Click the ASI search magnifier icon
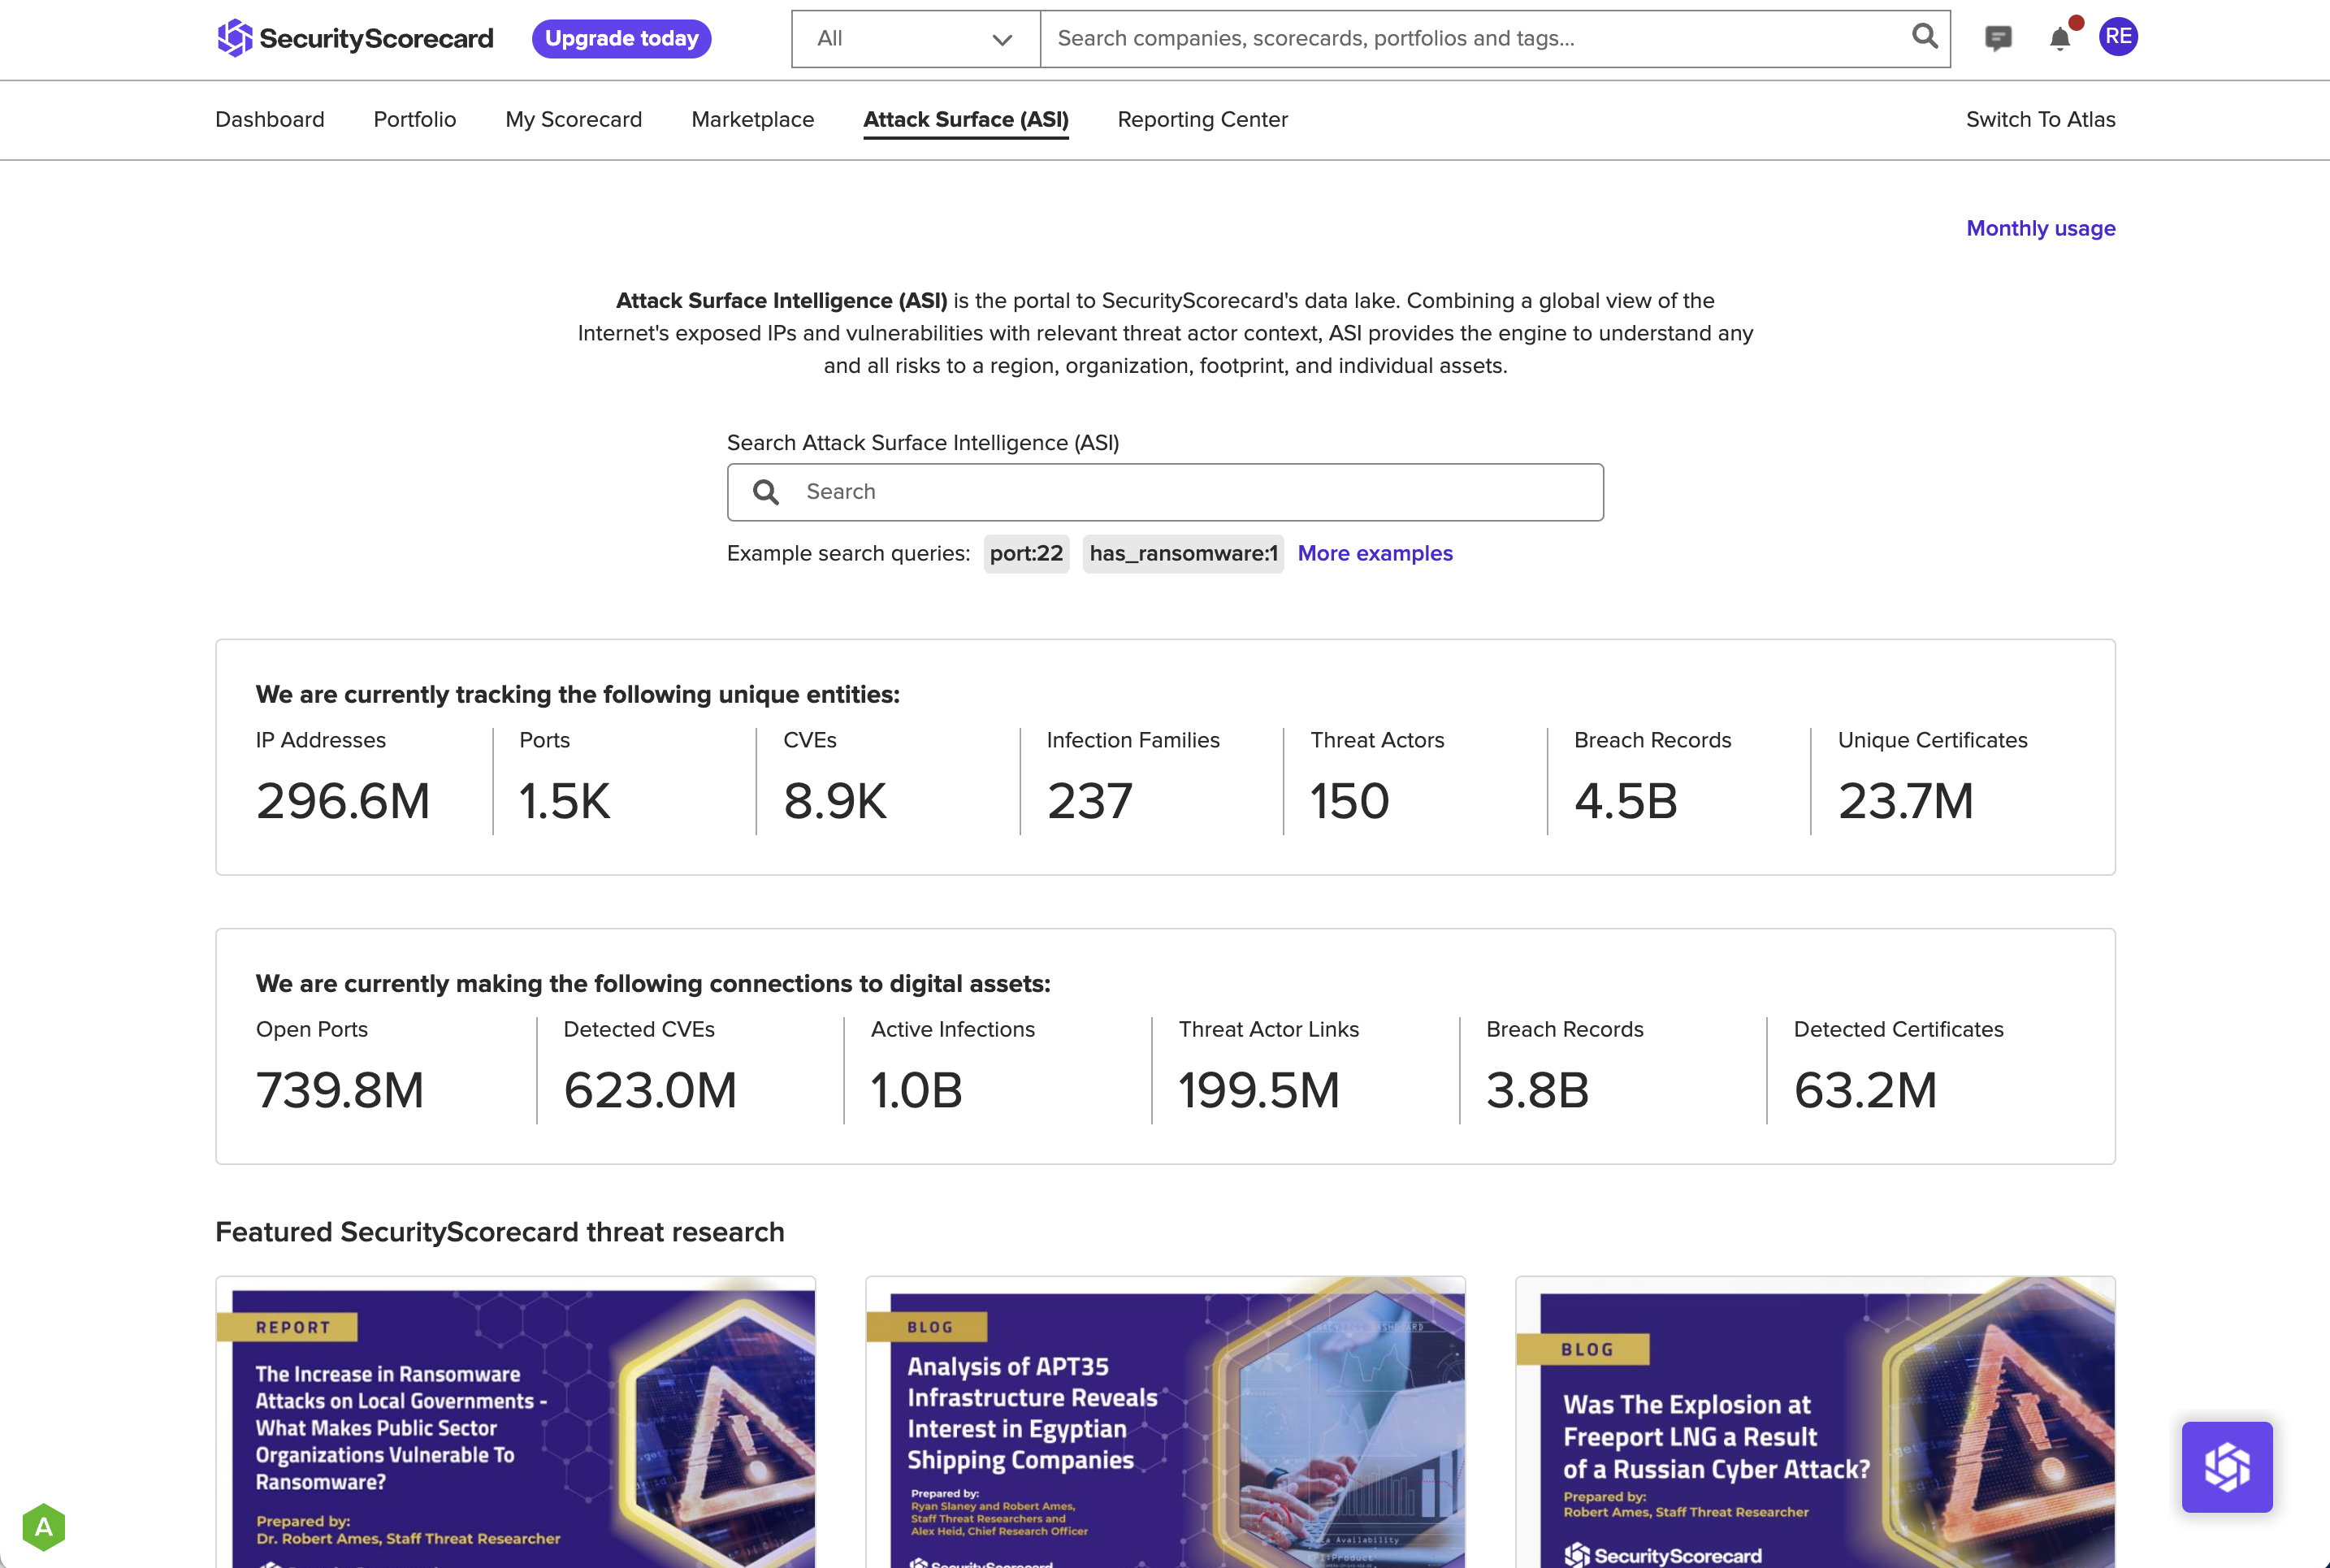Screen dimensions: 2330x1568 tap(766, 492)
